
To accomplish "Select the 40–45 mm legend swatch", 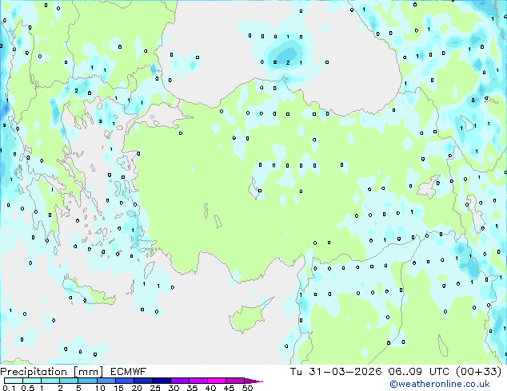I will tap(217, 381).
